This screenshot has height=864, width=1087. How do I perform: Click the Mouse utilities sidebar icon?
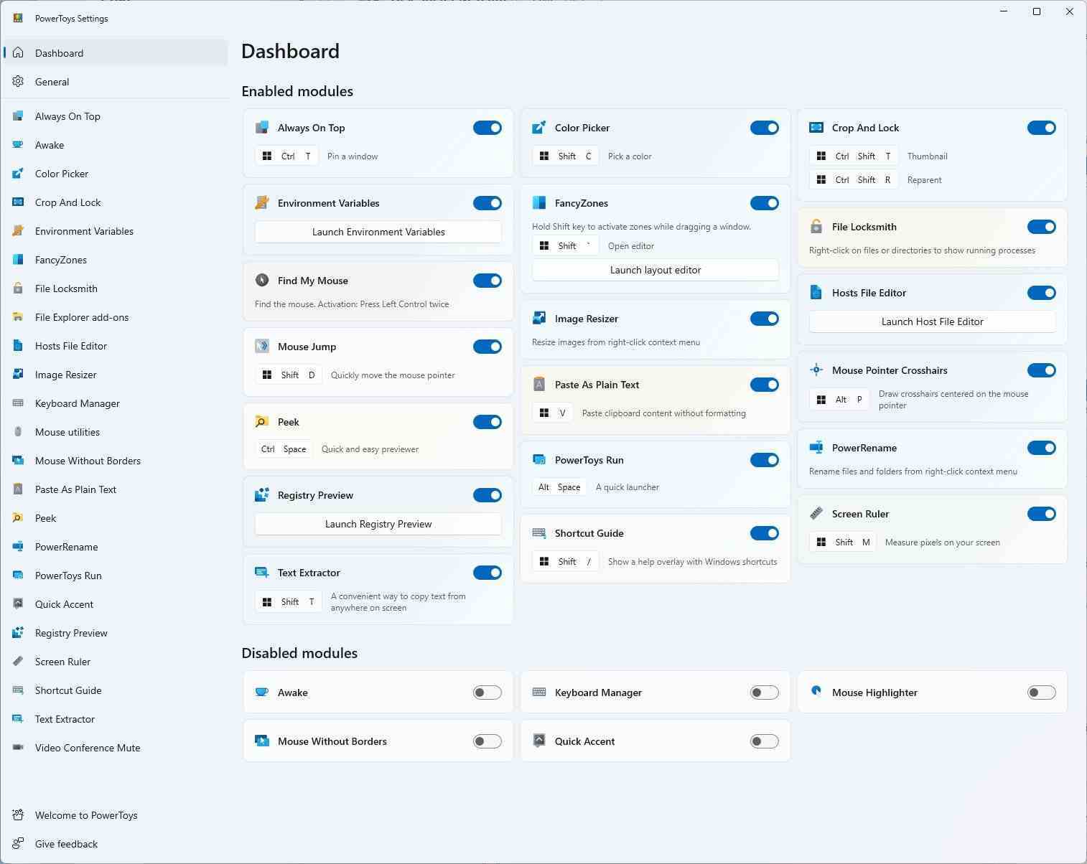(x=18, y=432)
